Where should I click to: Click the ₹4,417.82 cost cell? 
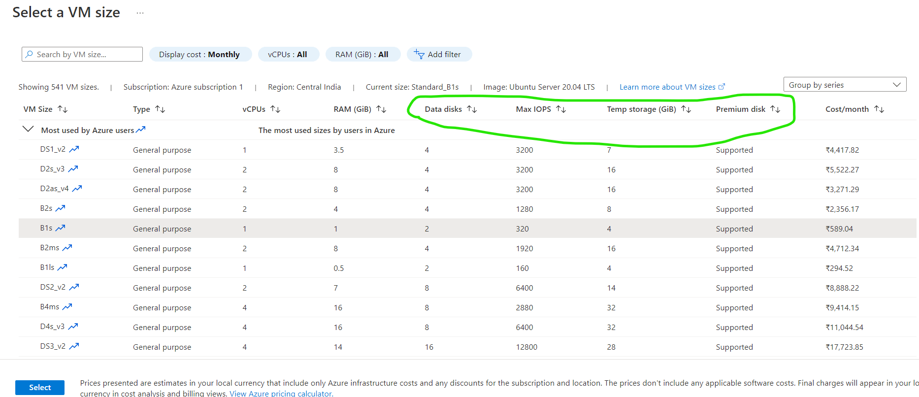(x=842, y=150)
